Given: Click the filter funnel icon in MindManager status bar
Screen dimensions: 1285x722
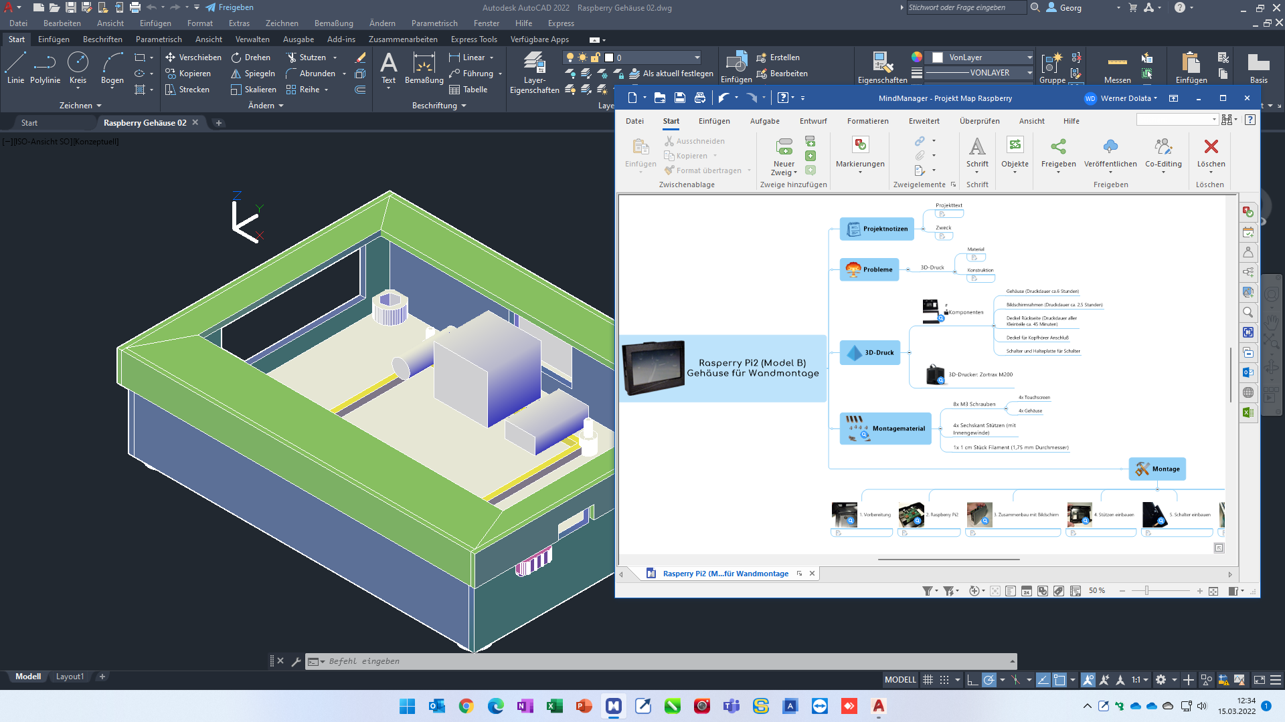Looking at the screenshot, I should (927, 591).
